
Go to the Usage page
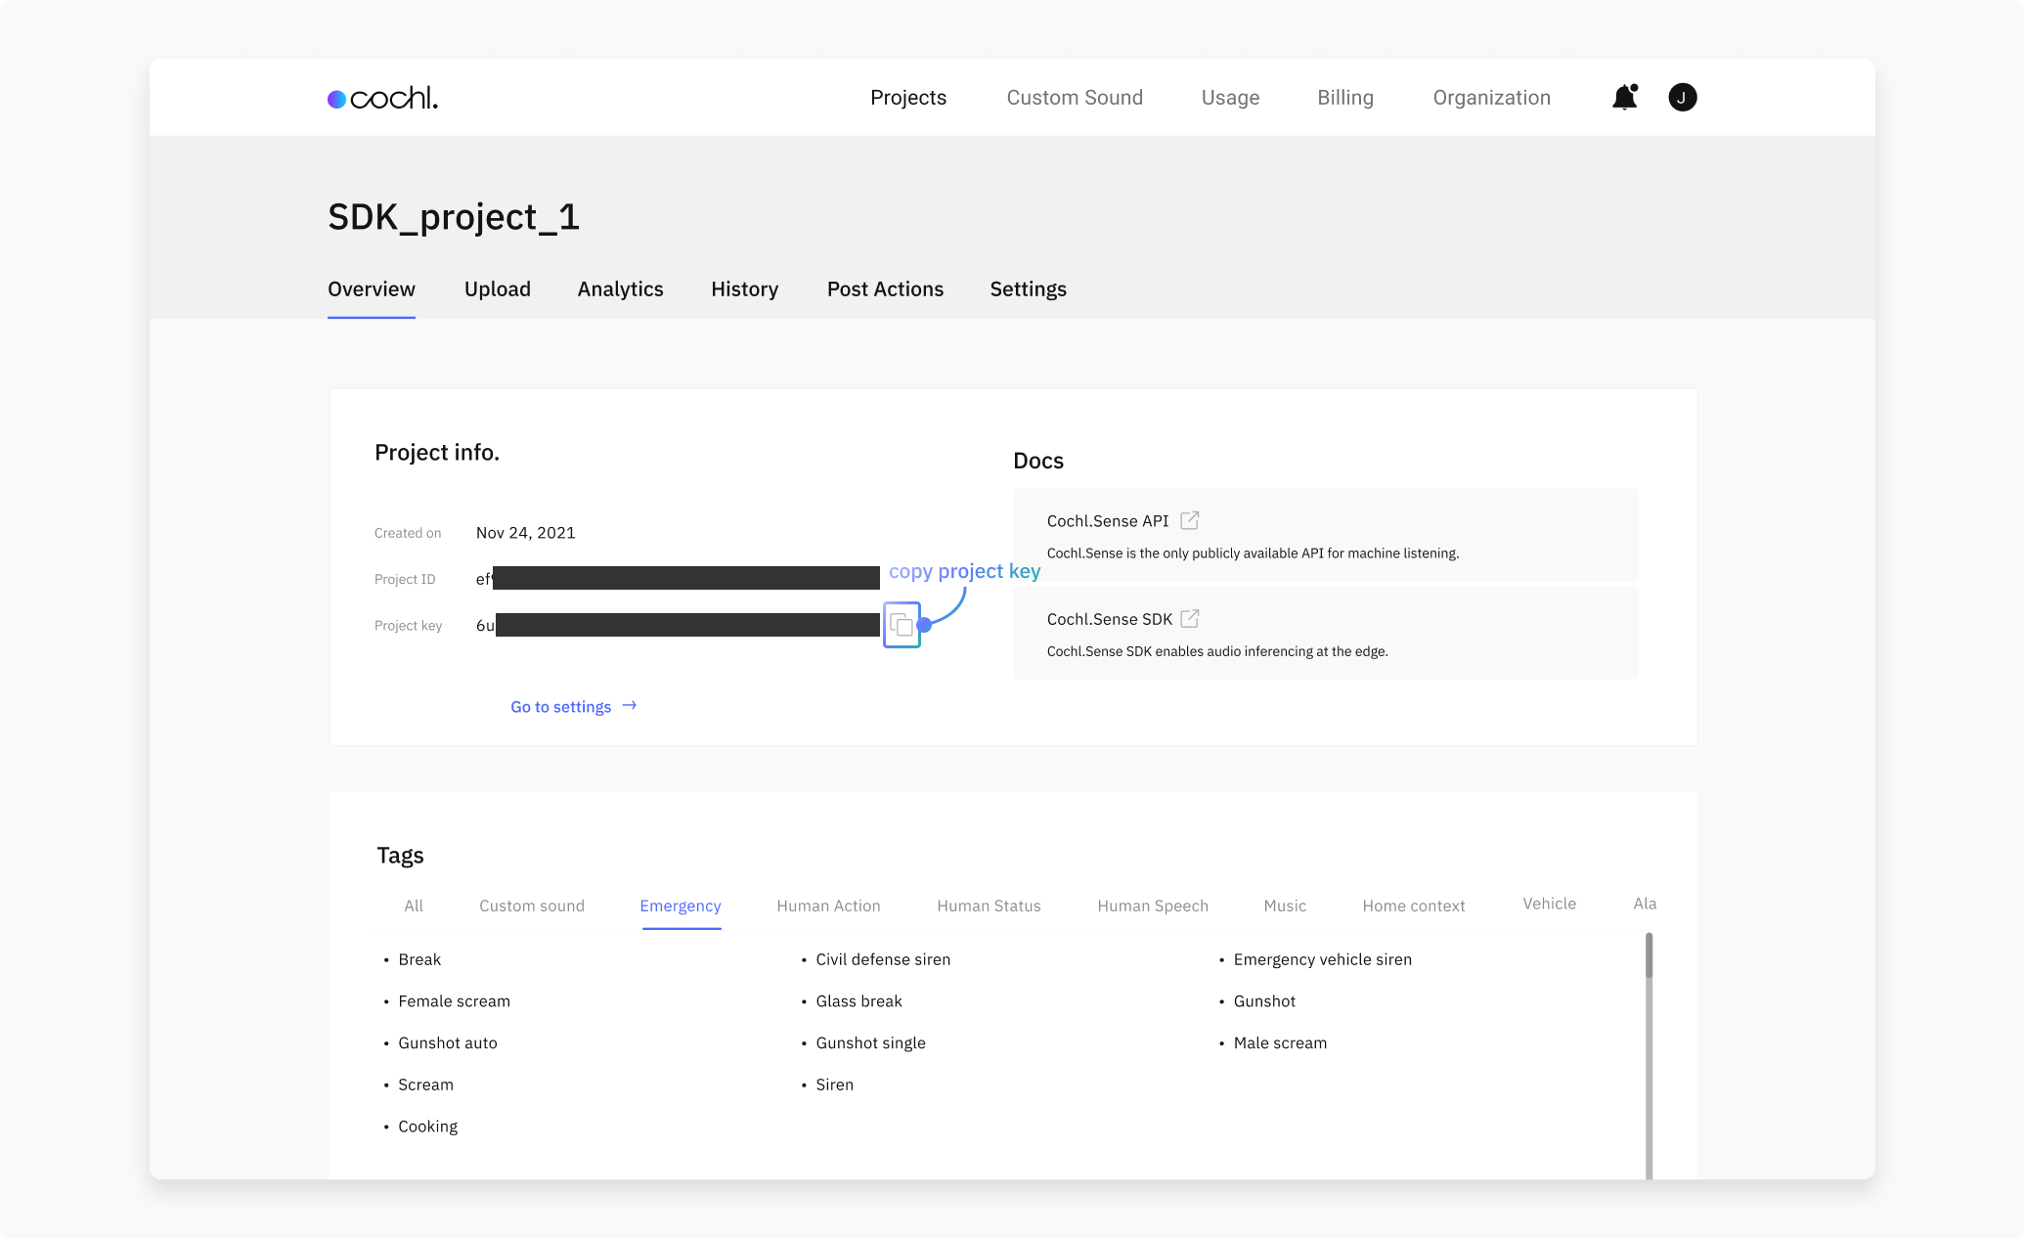pos(1230,97)
